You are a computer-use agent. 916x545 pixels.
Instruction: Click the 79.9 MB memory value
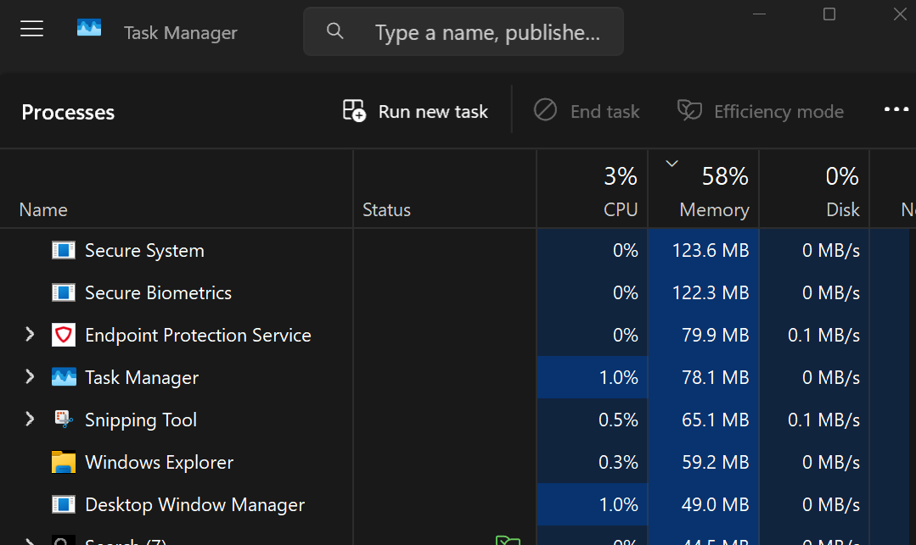pyautogui.click(x=716, y=335)
